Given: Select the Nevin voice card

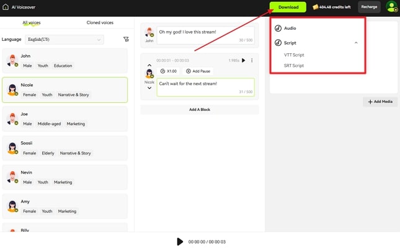Looking at the screenshot, I should coord(64,177).
